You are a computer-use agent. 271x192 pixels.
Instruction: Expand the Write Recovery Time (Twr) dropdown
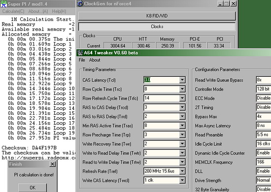pos(182,144)
